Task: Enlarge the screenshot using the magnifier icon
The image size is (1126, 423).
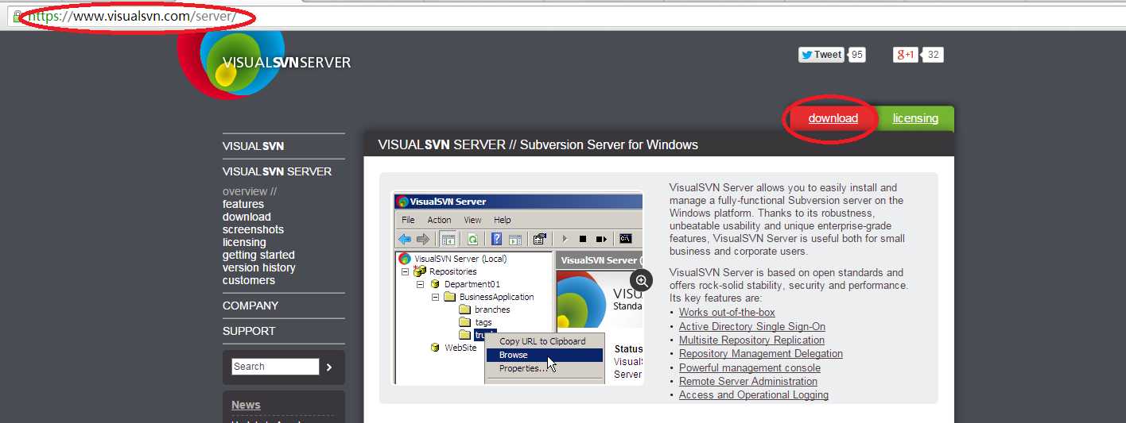Action: [x=641, y=280]
